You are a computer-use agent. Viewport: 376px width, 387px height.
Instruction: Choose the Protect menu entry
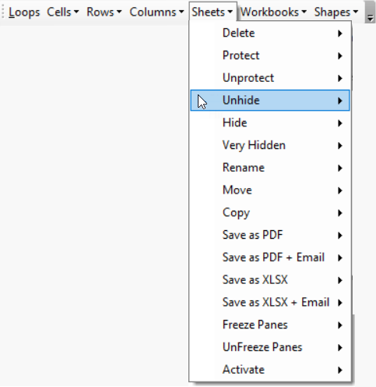click(x=270, y=55)
